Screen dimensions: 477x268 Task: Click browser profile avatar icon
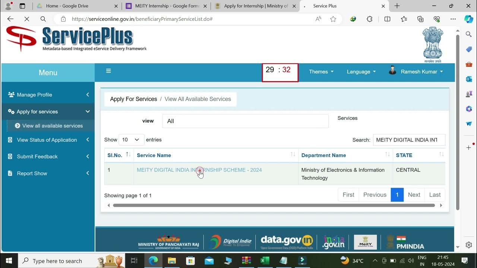pyautogui.click(x=8, y=6)
